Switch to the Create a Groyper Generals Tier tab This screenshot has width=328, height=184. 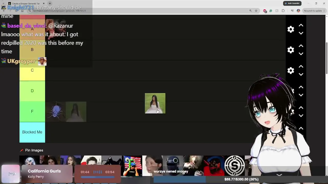coord(26,3)
